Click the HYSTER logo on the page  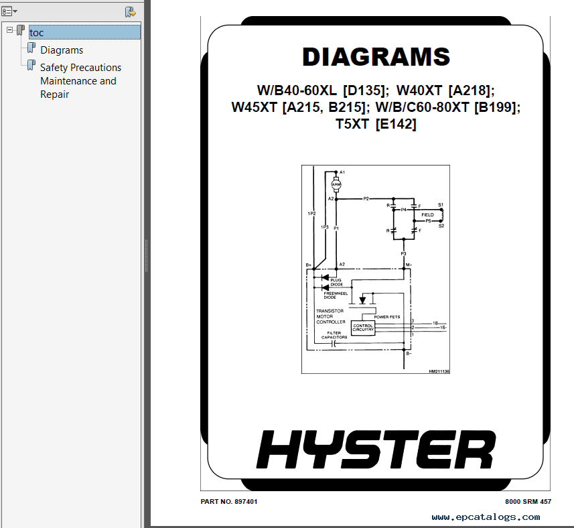[x=376, y=450]
